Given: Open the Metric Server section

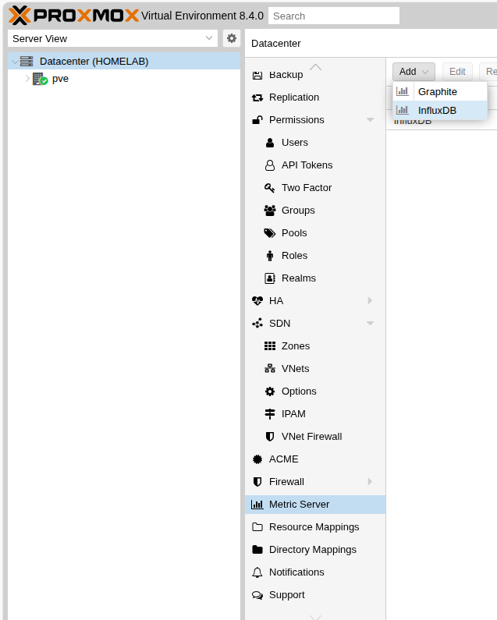Looking at the screenshot, I should click(x=315, y=505).
